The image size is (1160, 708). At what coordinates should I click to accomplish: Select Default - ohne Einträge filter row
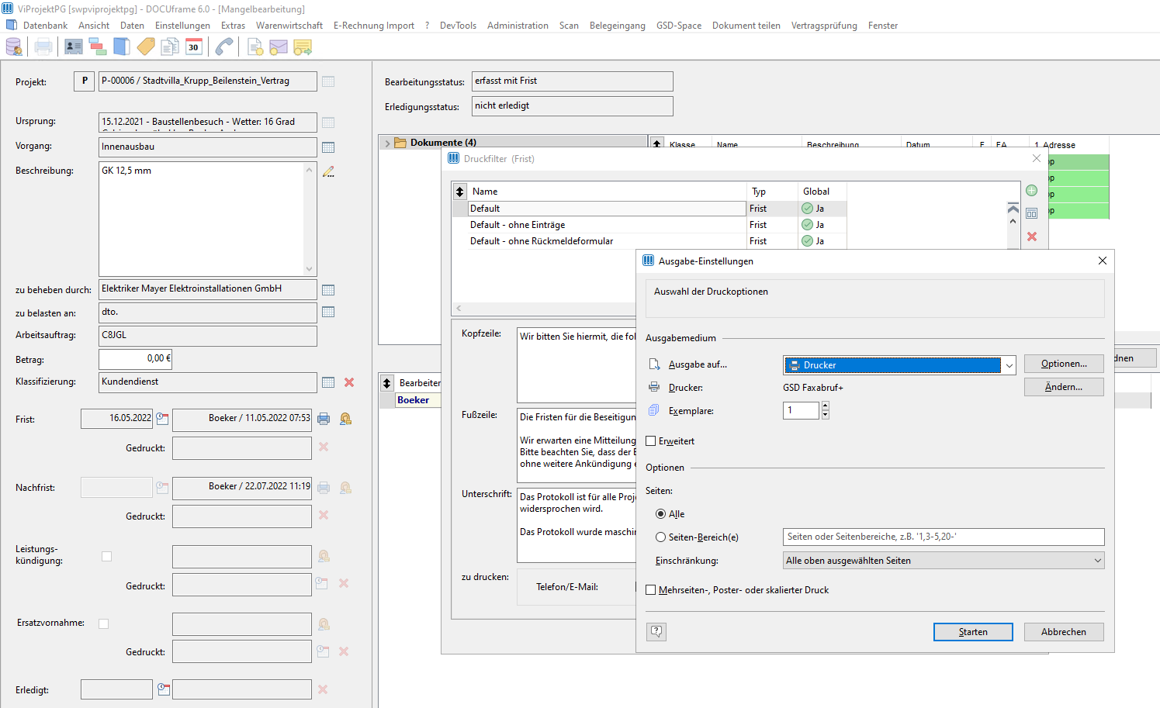click(649, 225)
